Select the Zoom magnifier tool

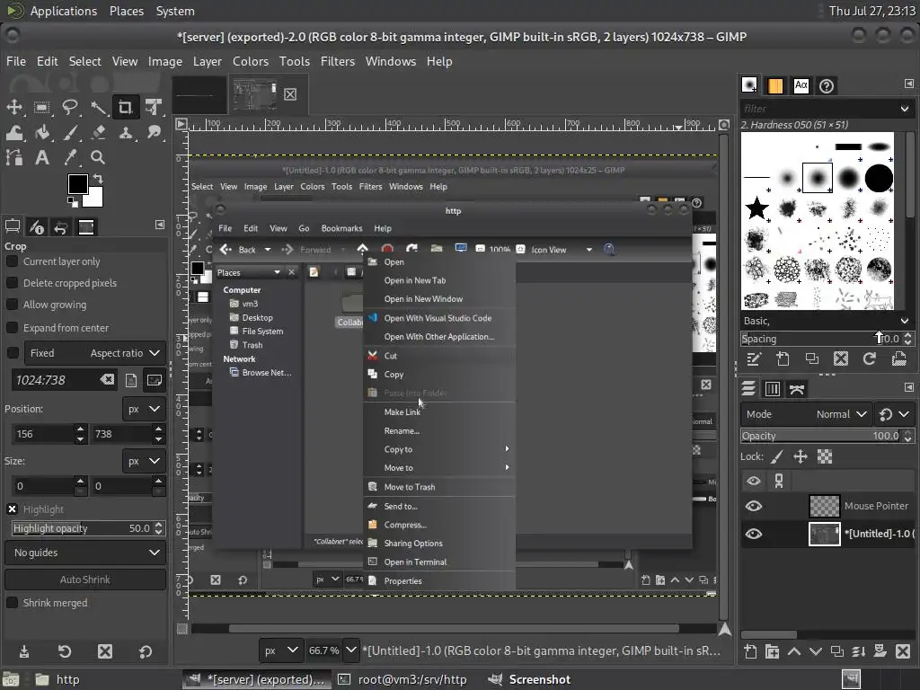click(98, 157)
